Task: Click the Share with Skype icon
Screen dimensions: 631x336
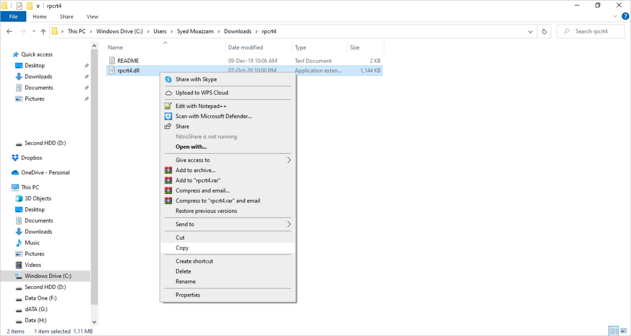Action: 168,80
